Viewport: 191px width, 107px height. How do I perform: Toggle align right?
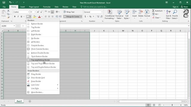(53, 17)
